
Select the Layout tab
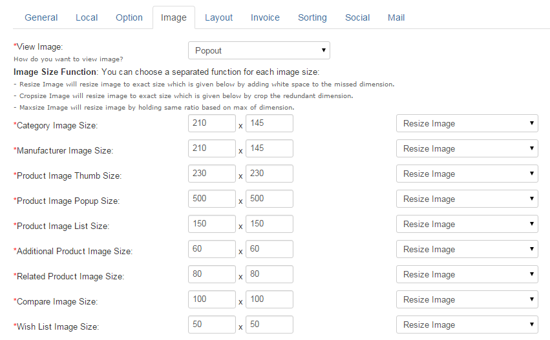(x=218, y=17)
